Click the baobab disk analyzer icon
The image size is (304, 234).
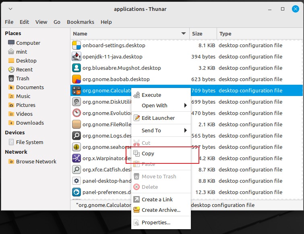[x=77, y=79]
